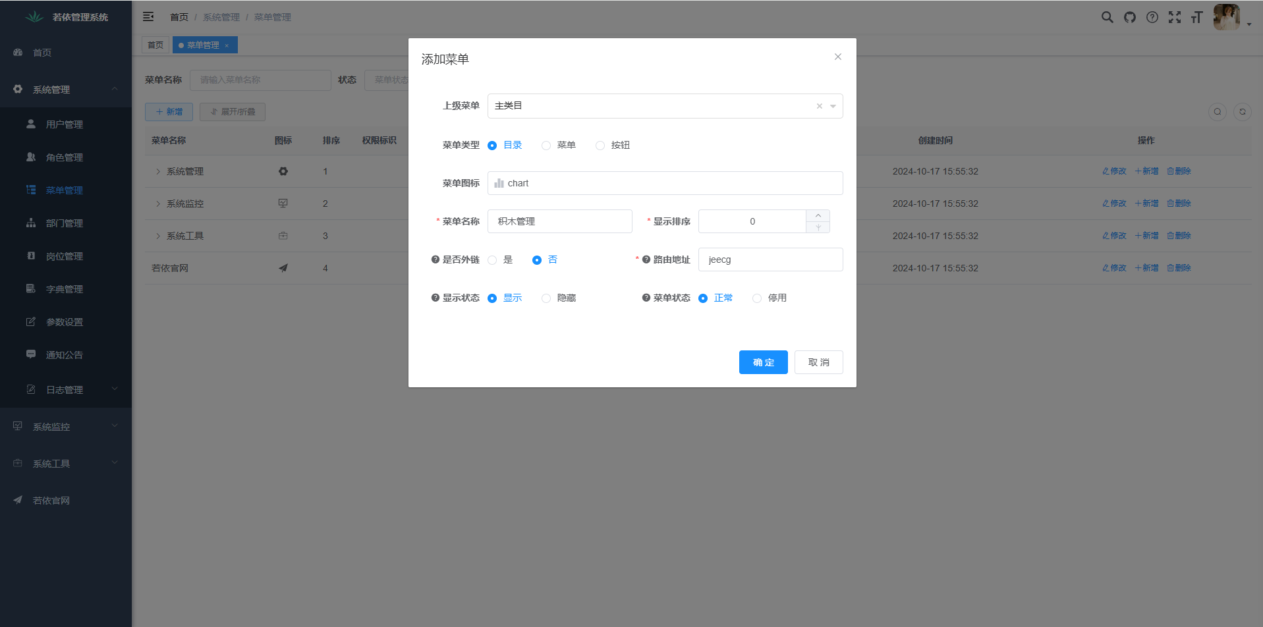Click 修改 in 系统管理 row
The height and width of the screenshot is (627, 1263).
(1114, 171)
